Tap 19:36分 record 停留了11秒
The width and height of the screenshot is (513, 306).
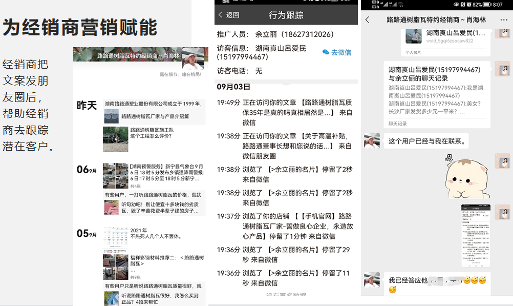[x=285, y=278]
